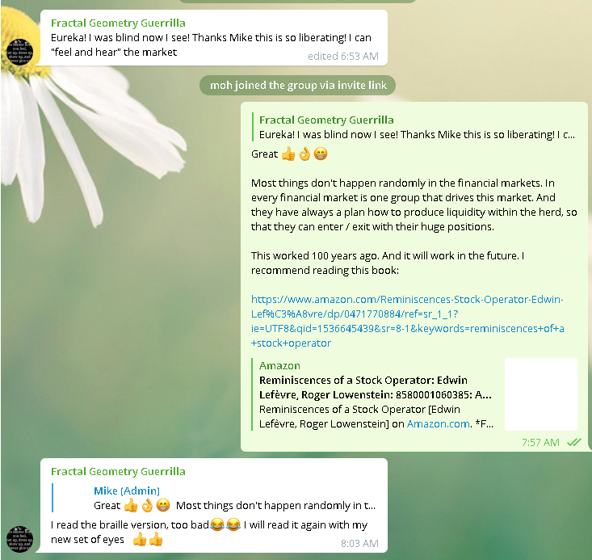The image size is (592, 560).
Task: Click the moh joined the group service message
Action: click(x=298, y=86)
